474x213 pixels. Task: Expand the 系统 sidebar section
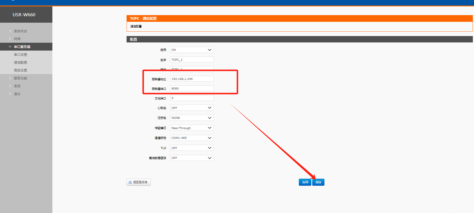[x=17, y=86]
